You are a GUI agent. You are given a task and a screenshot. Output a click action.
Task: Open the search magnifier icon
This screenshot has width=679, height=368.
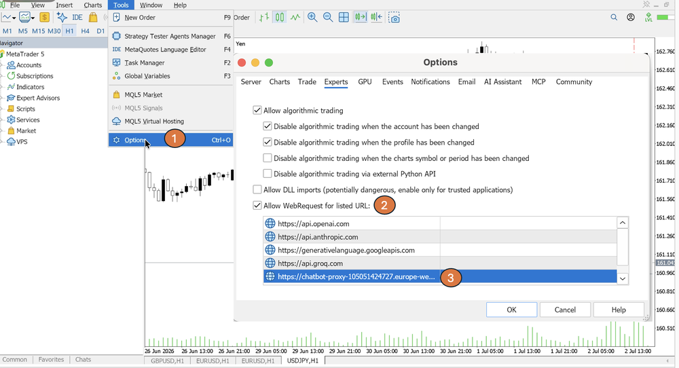click(x=614, y=18)
